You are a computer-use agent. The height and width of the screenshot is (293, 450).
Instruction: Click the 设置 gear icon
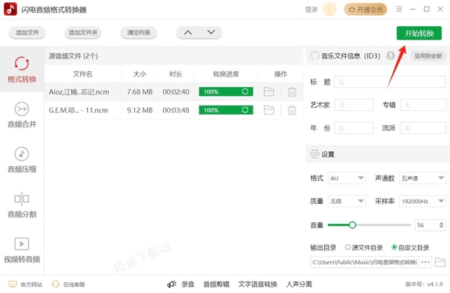click(x=314, y=154)
